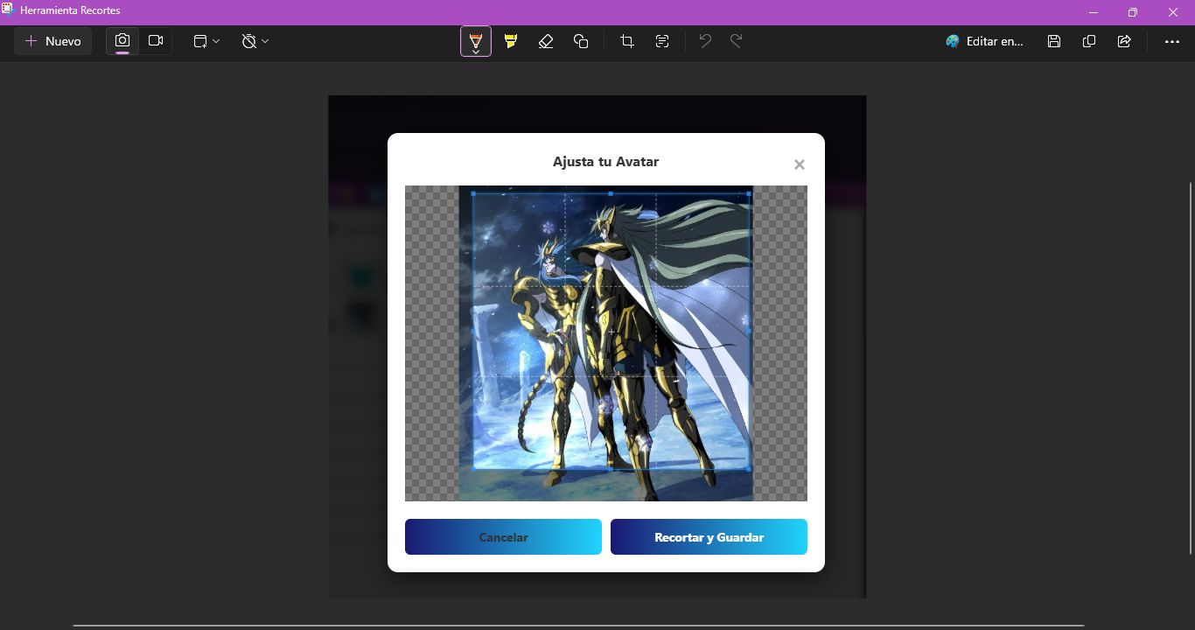Close the Herramienta Recortes window

[x=1173, y=12]
